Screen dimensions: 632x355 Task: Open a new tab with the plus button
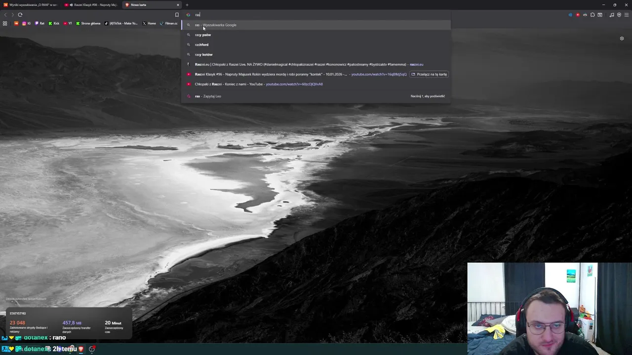coord(187,5)
